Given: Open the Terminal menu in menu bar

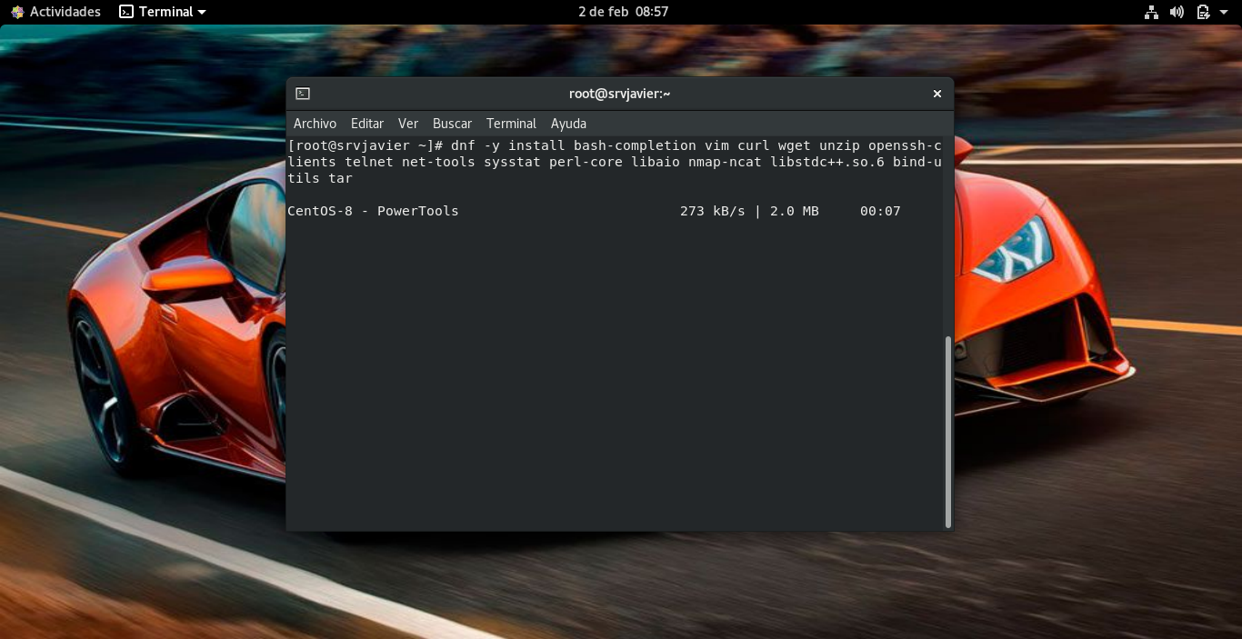Looking at the screenshot, I should 511,124.
